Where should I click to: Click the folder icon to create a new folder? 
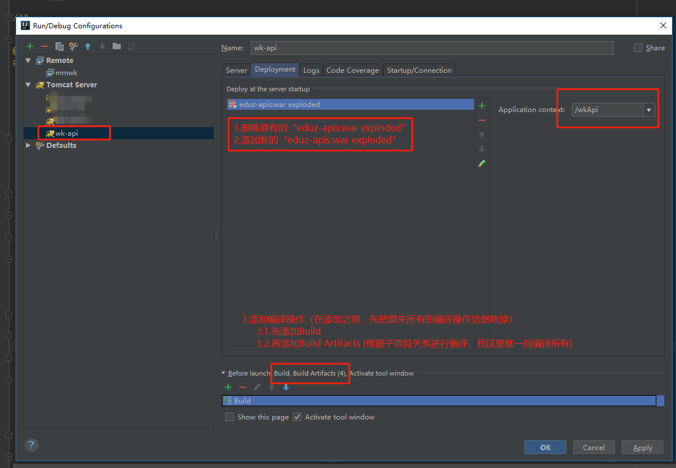[x=117, y=46]
